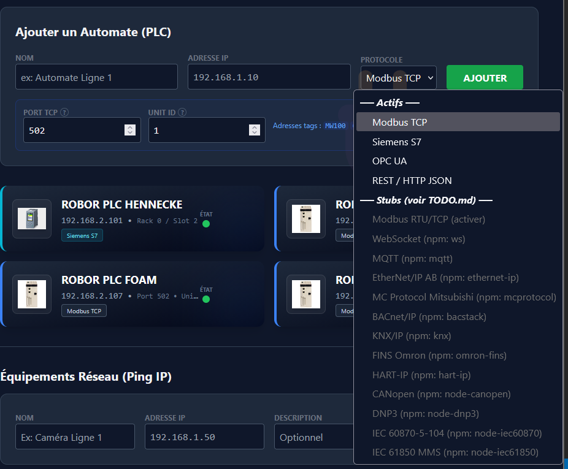Click Rack 0 / Slot 2 text

point(167,221)
